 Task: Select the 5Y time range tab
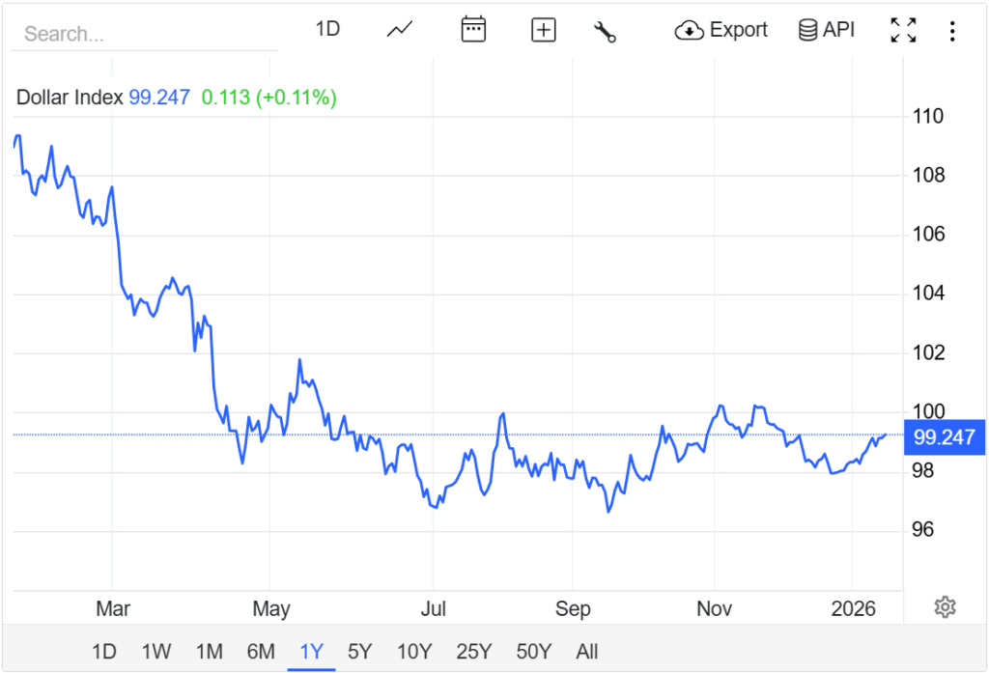pos(359,651)
